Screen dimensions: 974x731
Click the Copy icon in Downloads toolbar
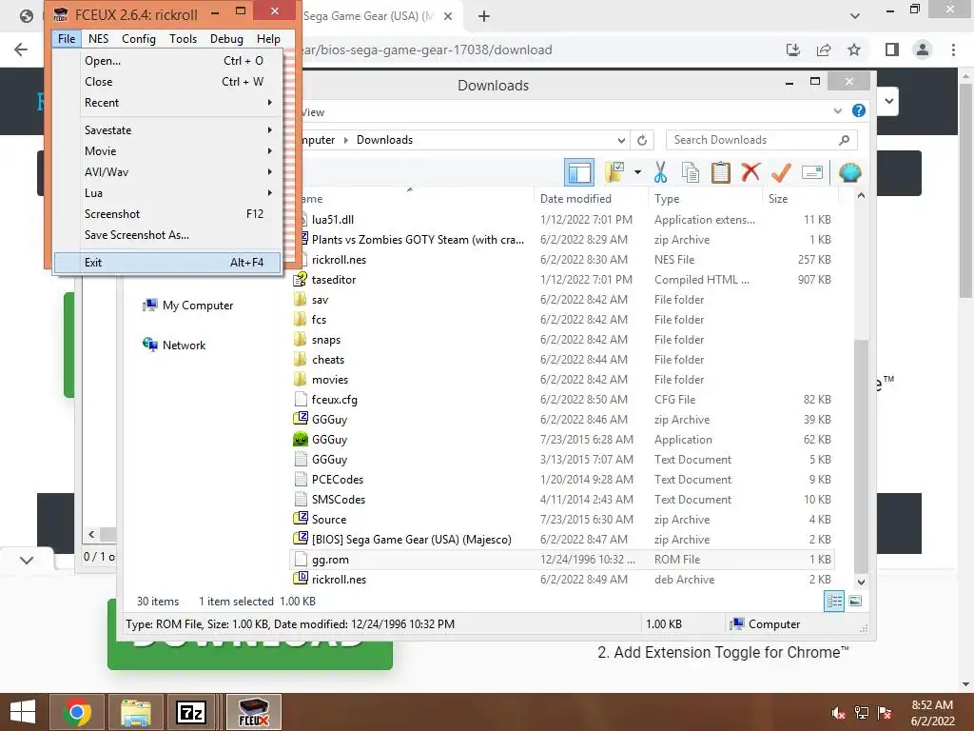691,172
